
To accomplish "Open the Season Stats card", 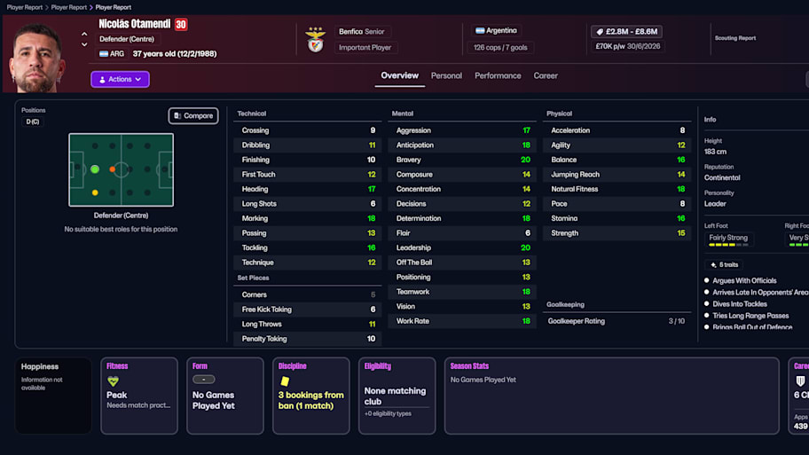I will coord(611,396).
